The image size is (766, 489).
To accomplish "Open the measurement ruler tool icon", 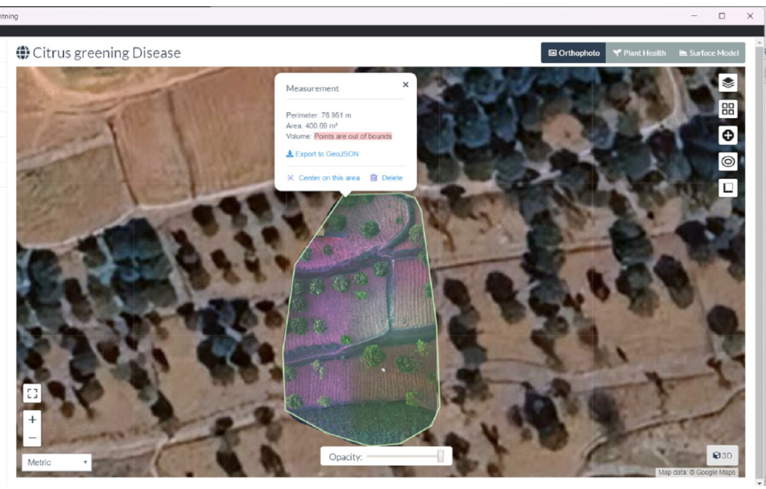I will pos(728,188).
